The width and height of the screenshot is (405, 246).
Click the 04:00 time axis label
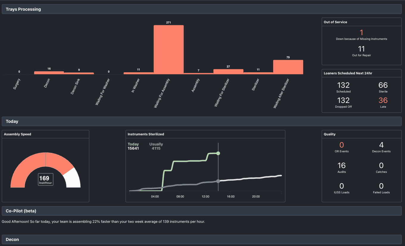[155, 197]
